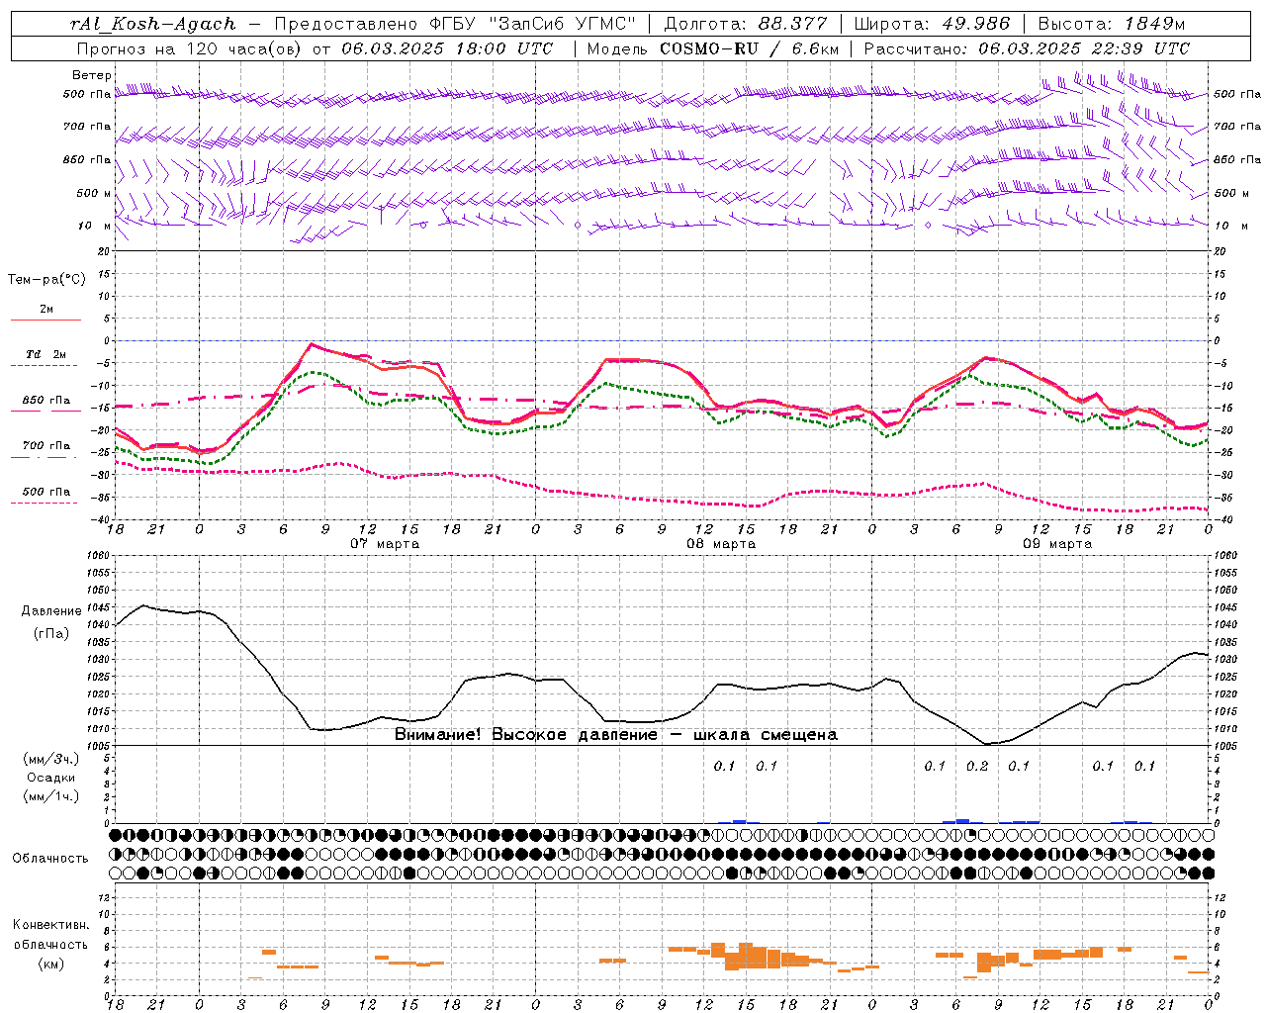Click the Td 2м dew point legend label
This screenshot has height=1013, width=1266.
tap(46, 354)
